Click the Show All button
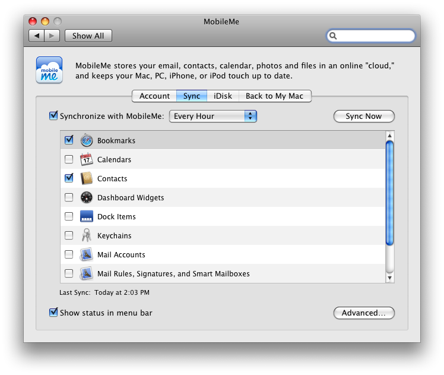444x375 pixels. point(88,36)
